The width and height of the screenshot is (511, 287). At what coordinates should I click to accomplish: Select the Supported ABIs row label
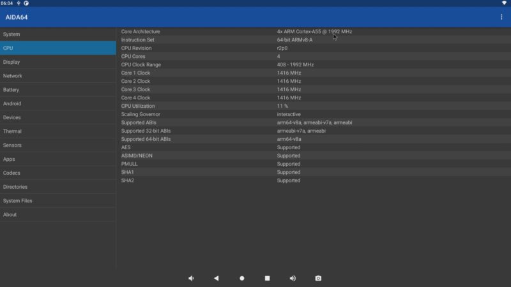point(139,122)
